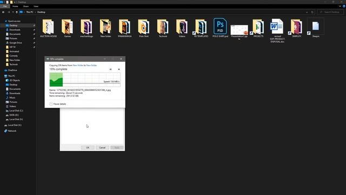Open Downloads under Quick access
Screen dimensions: 346x195
tap(15, 30)
